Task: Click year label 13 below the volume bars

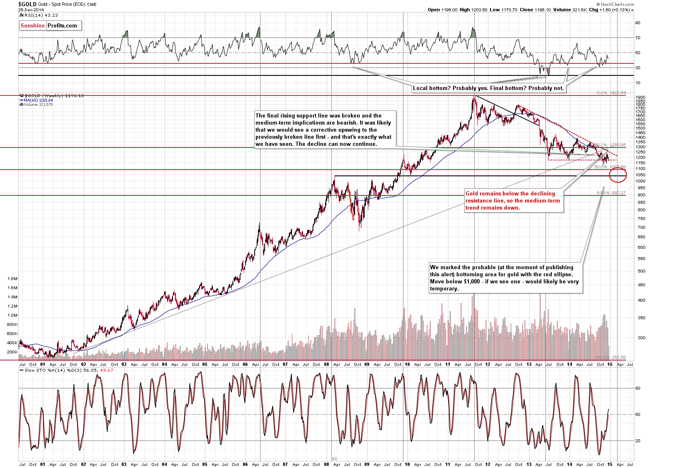Action: [529, 364]
